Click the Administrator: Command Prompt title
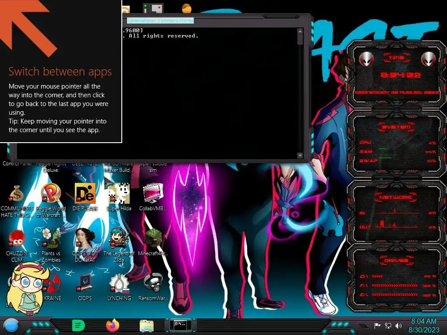 [161, 21]
